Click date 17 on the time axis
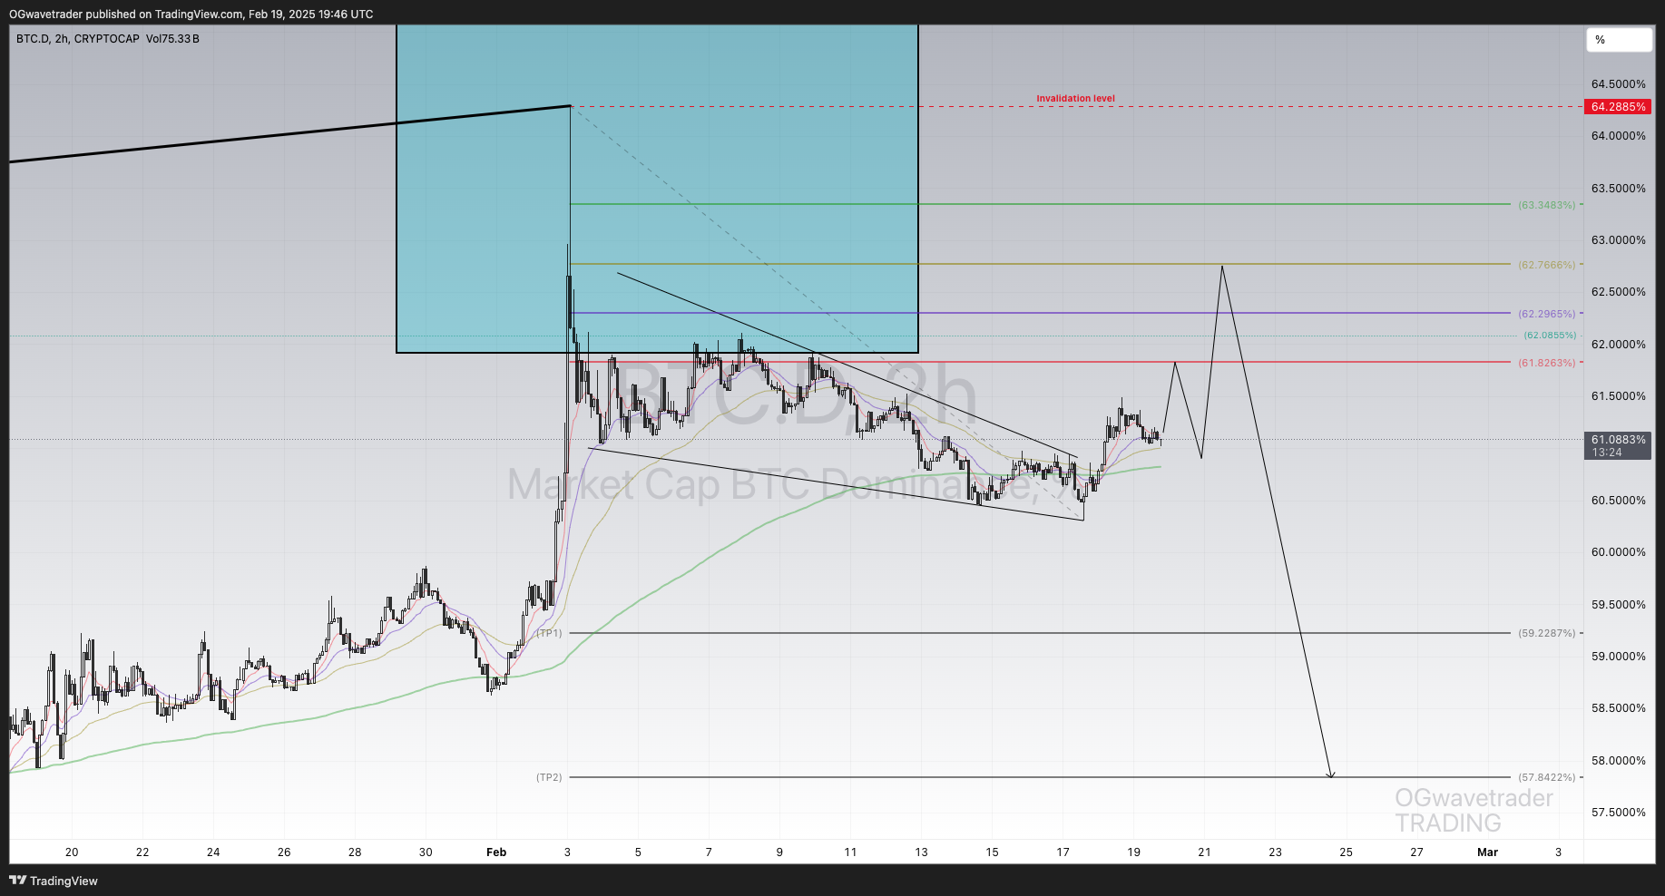The width and height of the screenshot is (1665, 896). pos(1063,852)
